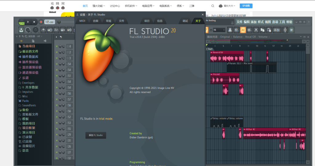Mute channel numbered 29 via green LED
Image resolution: width=315 pixels, height=166 pixels.
pyautogui.click(x=57, y=135)
